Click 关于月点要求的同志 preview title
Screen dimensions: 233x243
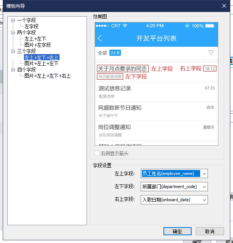[x=122, y=69]
